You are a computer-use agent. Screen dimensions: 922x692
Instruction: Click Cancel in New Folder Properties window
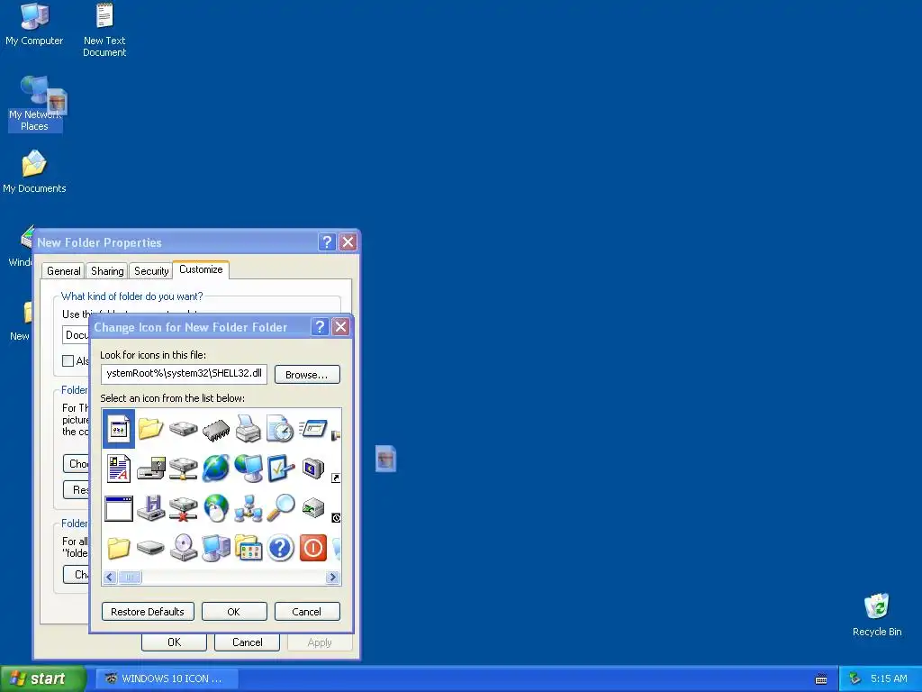[247, 642]
